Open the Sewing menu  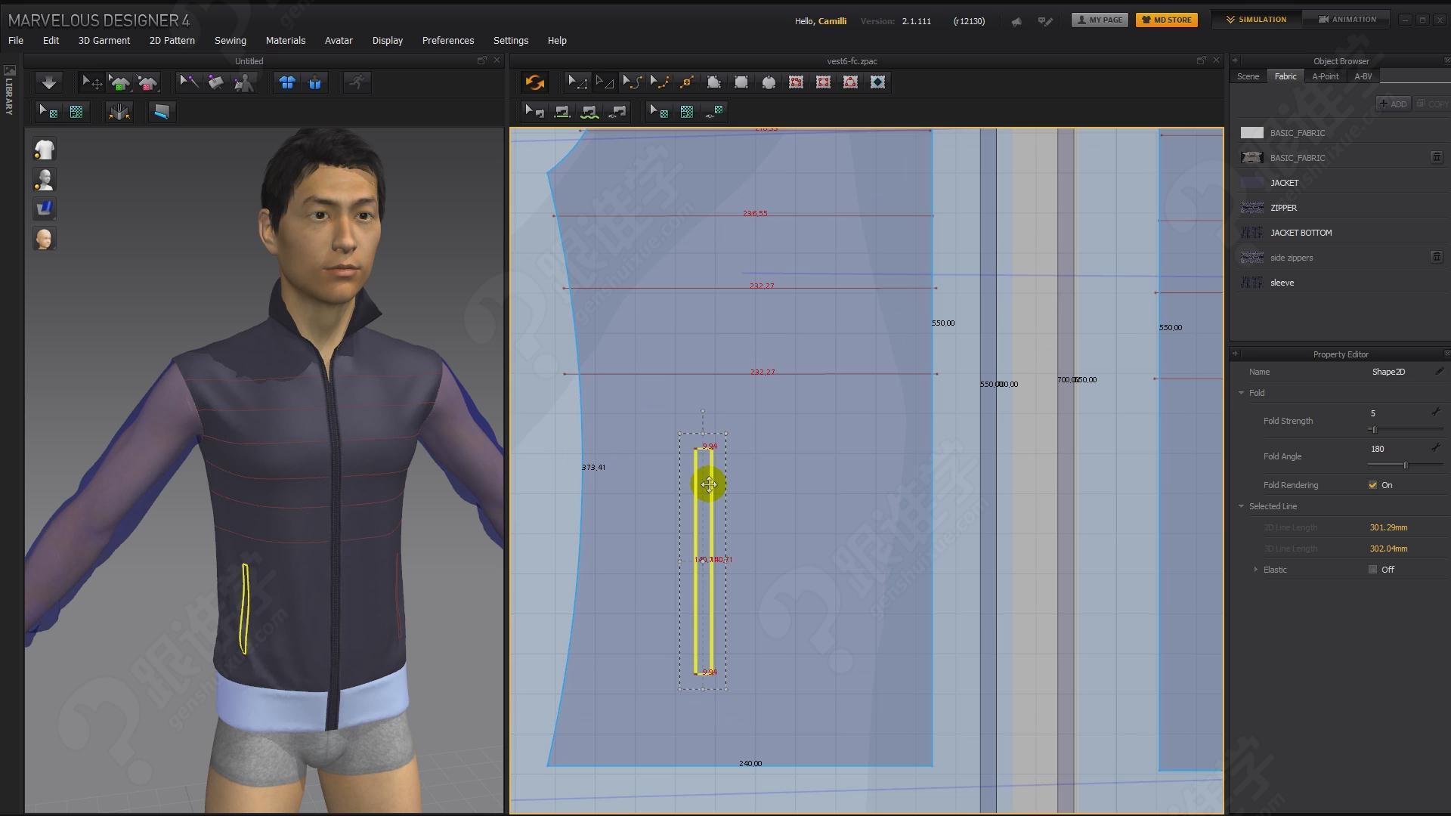pos(230,41)
